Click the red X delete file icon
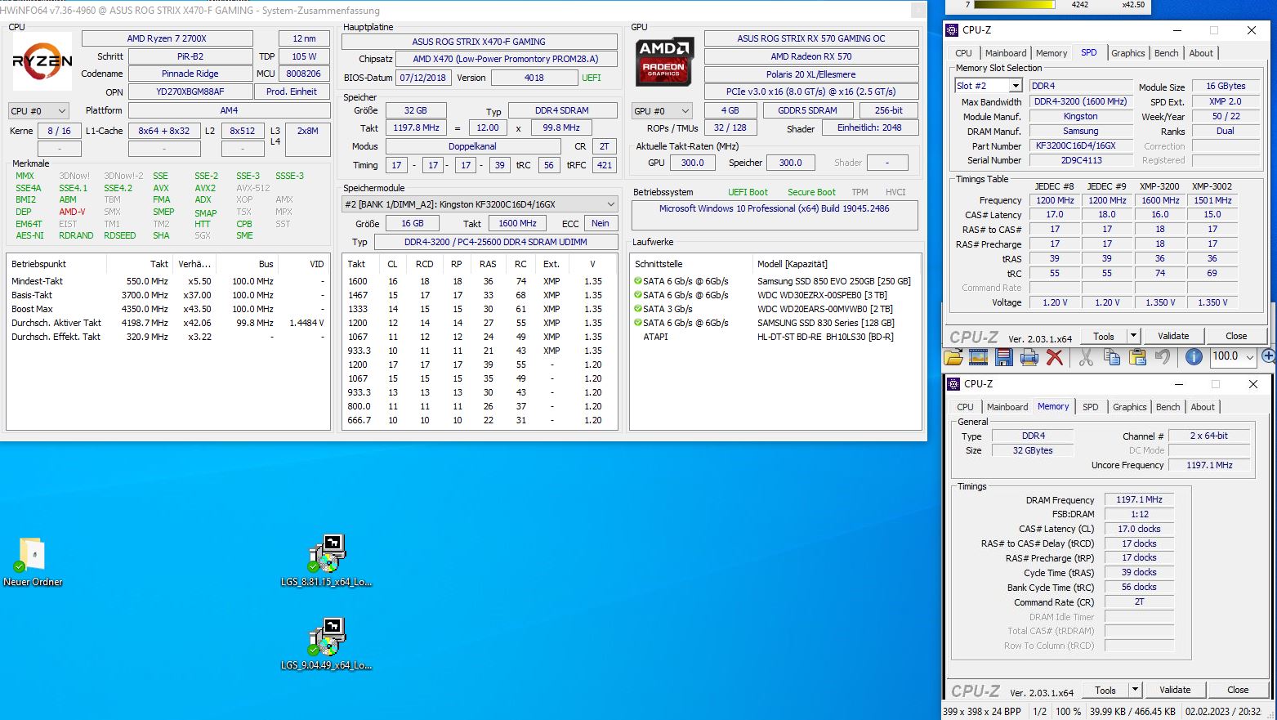 1055,357
